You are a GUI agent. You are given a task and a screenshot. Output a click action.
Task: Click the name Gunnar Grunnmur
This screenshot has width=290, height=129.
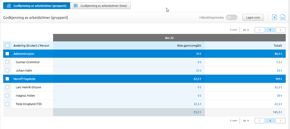click(28, 62)
